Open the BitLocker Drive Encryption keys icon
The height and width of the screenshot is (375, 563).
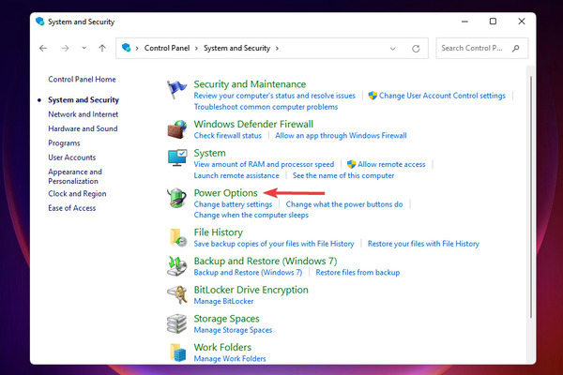[x=177, y=294]
